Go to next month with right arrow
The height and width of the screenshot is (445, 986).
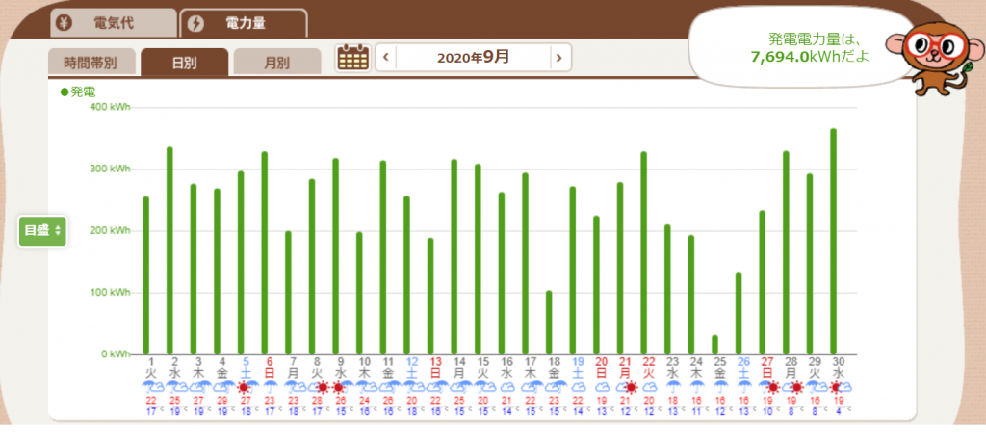pyautogui.click(x=558, y=58)
